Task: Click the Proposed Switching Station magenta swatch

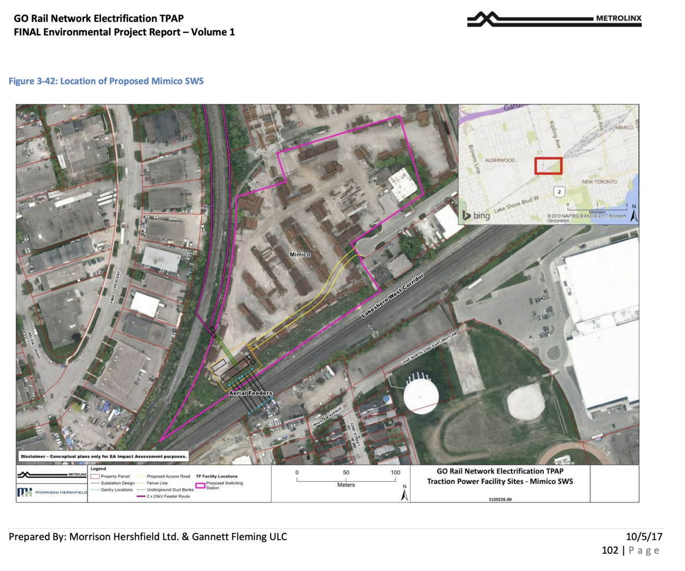Action: tap(200, 485)
